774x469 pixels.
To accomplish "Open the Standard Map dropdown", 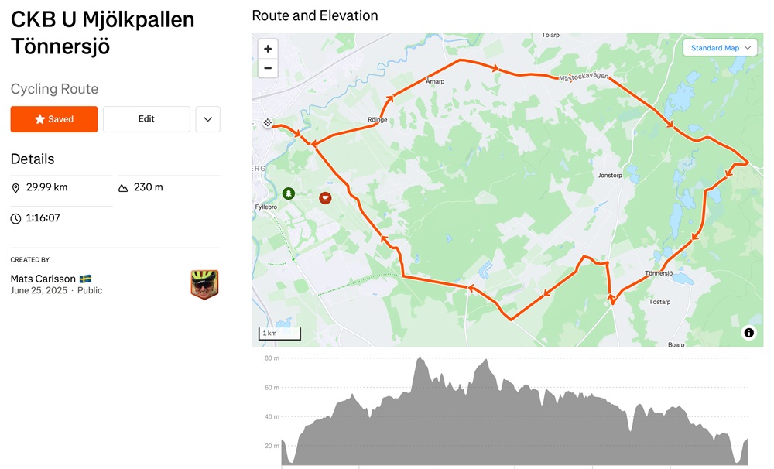I will tap(720, 48).
